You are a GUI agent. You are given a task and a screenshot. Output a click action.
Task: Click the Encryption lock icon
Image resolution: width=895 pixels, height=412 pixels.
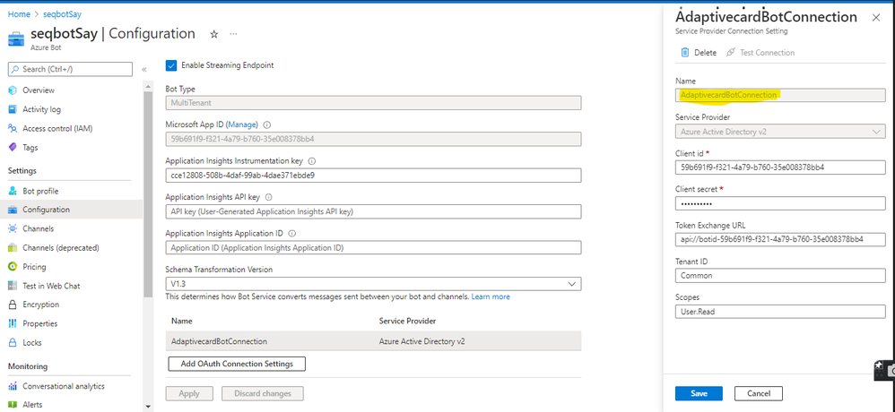pyautogui.click(x=13, y=305)
